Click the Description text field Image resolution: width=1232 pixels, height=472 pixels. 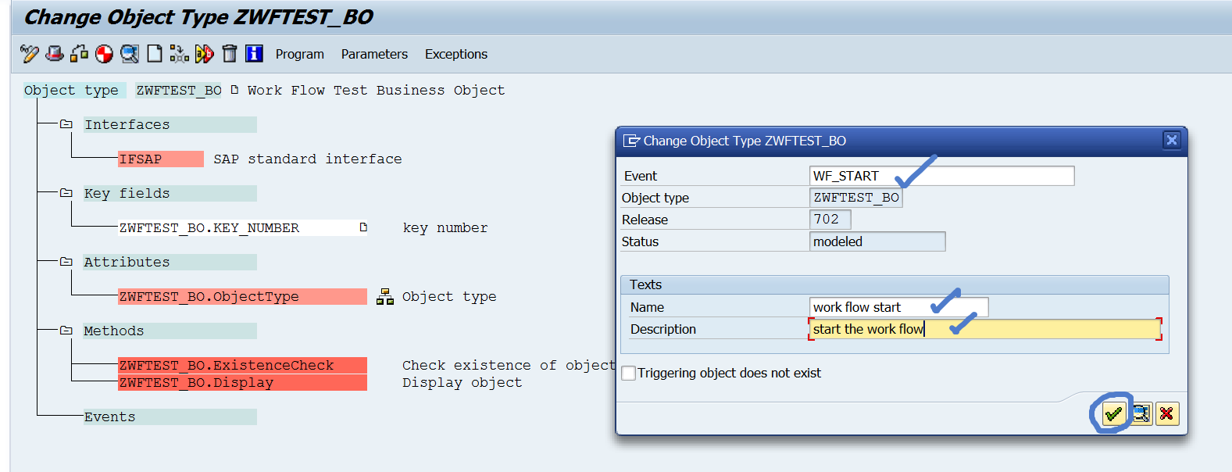pos(984,329)
